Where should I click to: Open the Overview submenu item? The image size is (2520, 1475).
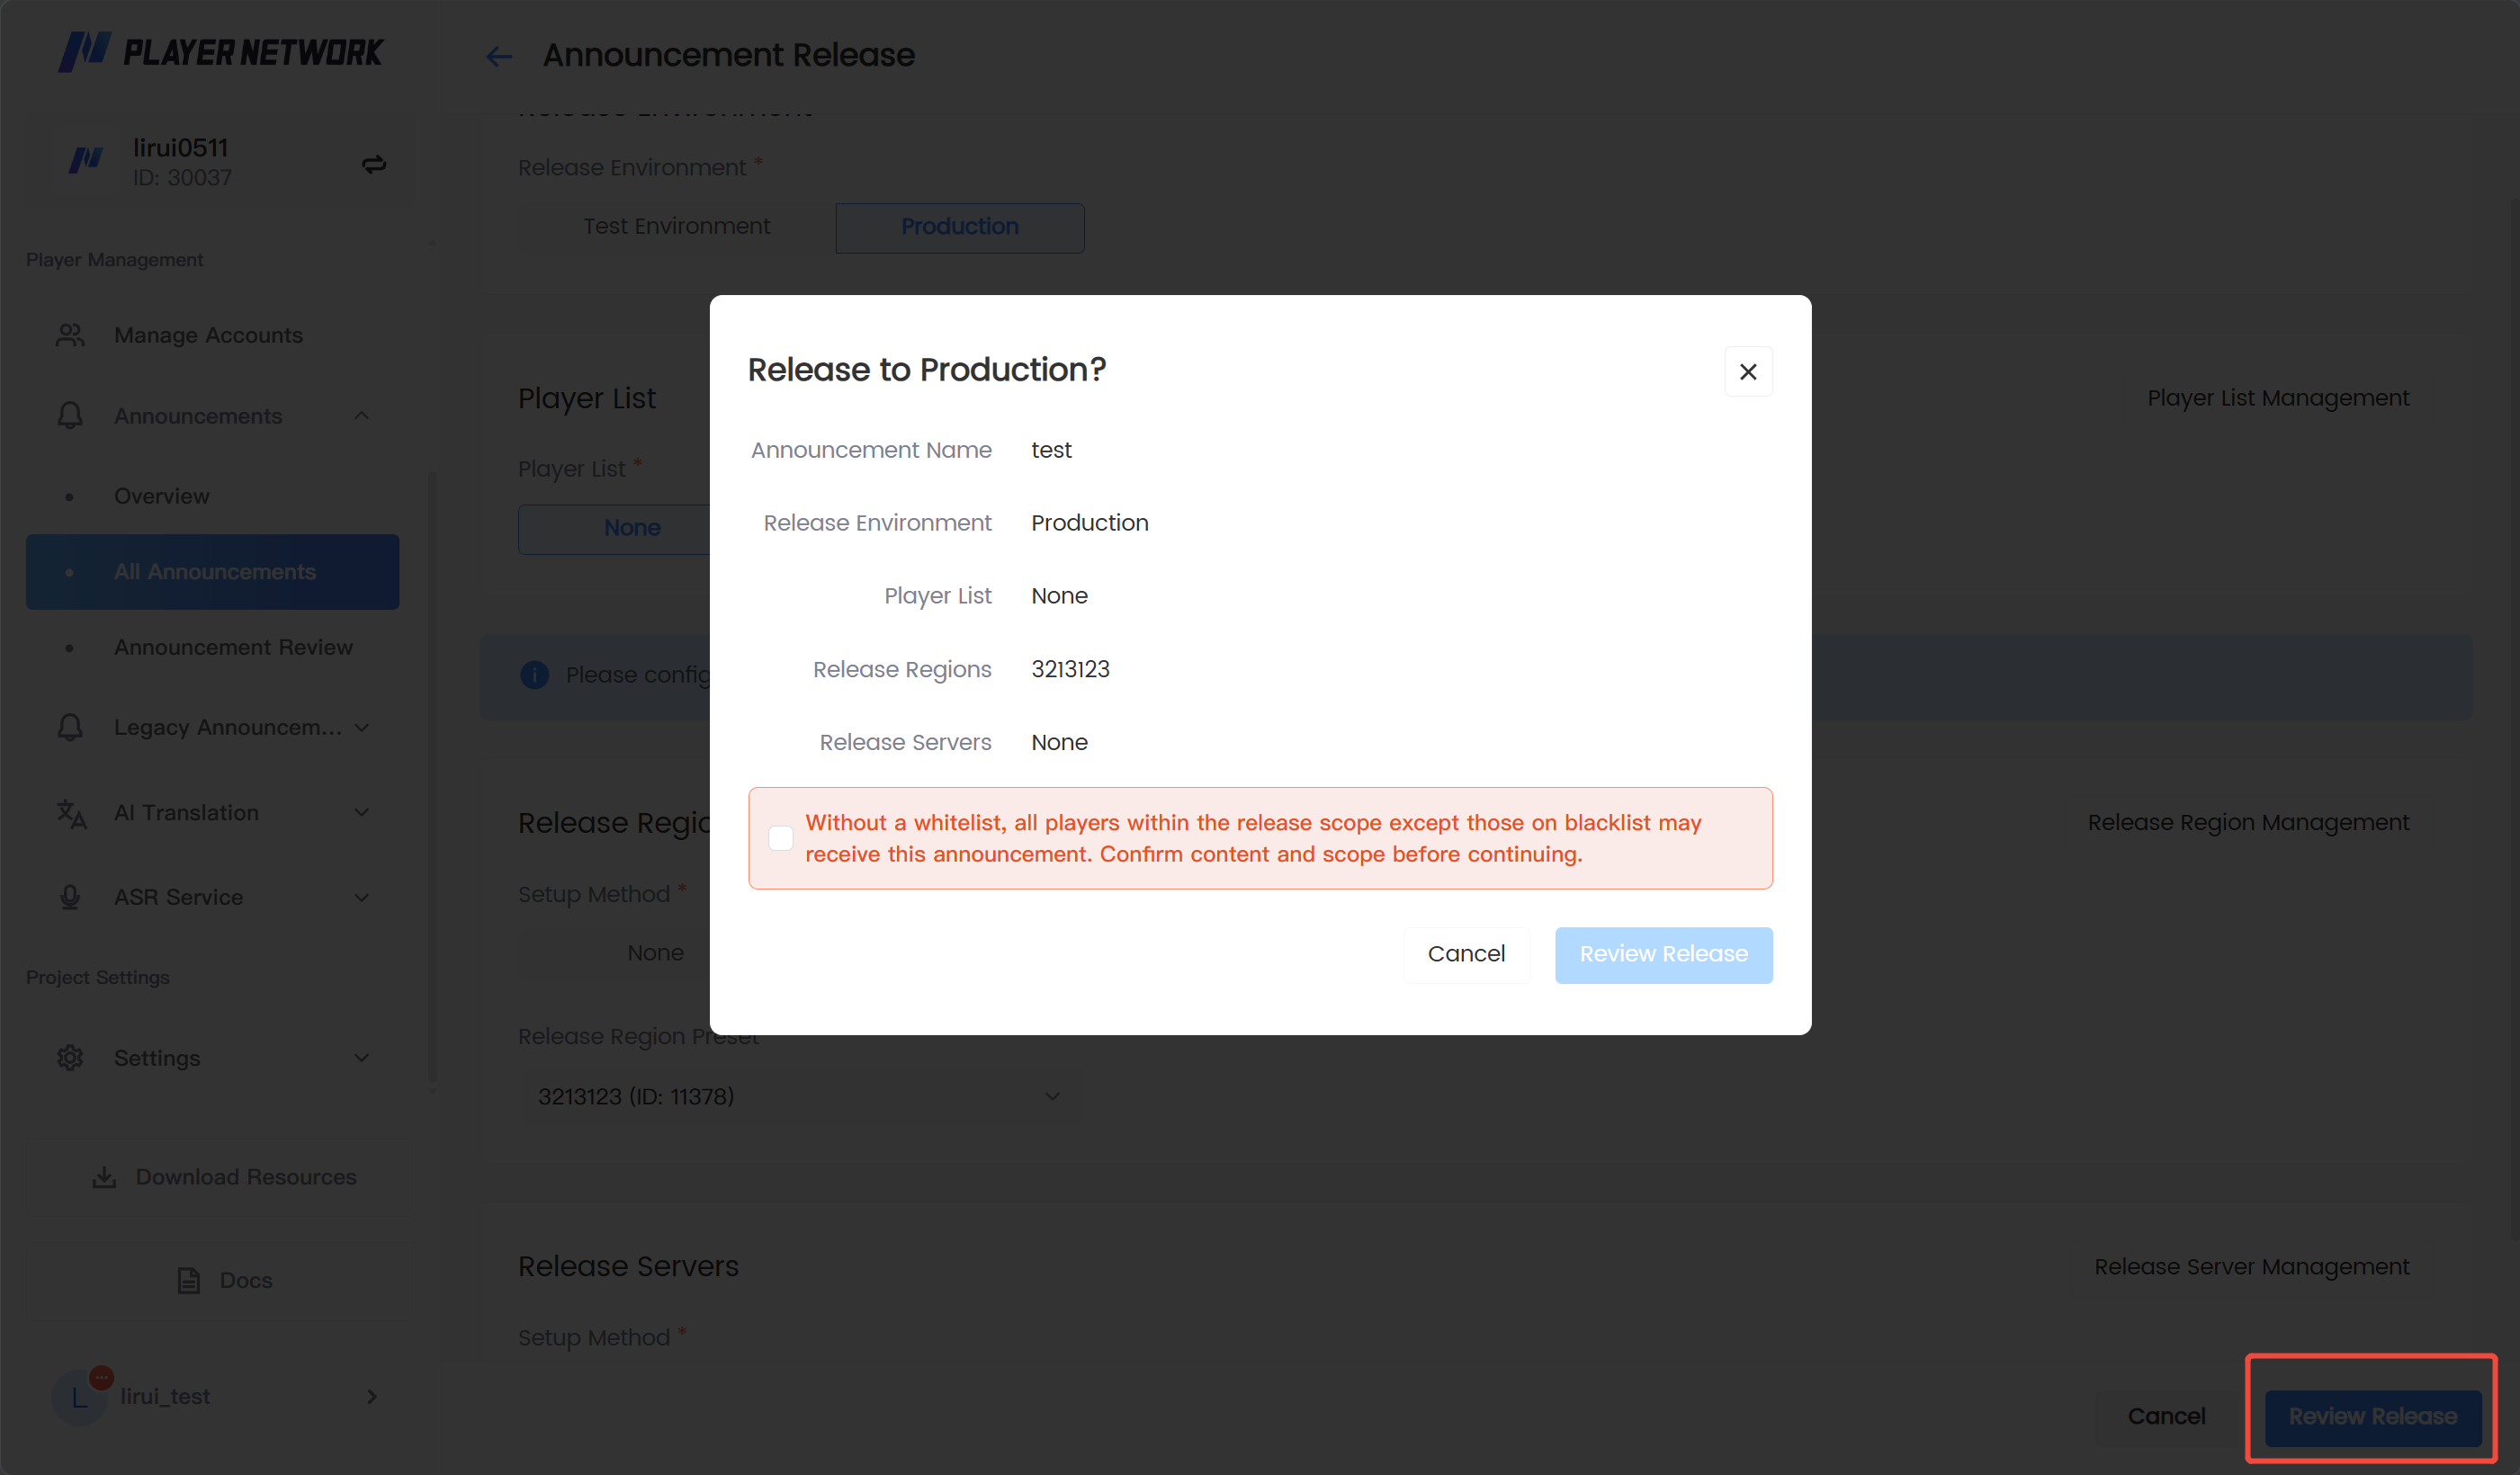(x=213, y=496)
